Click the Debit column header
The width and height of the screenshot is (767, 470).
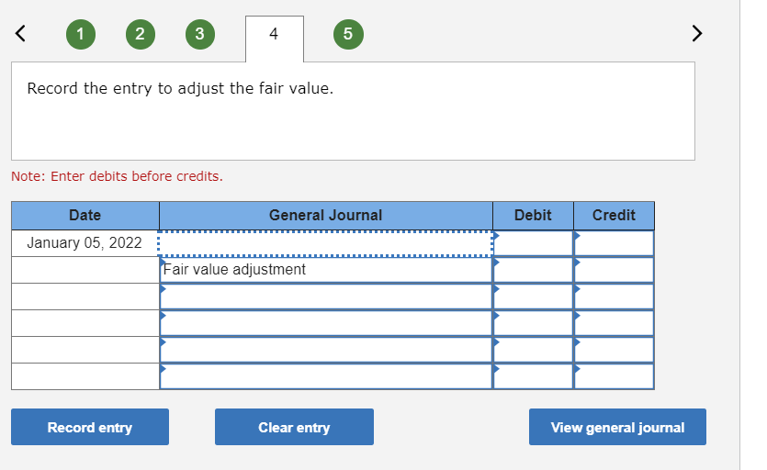[533, 215]
